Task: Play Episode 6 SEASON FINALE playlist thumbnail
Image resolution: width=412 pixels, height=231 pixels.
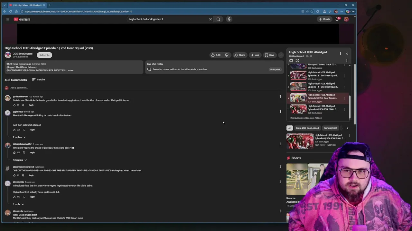Action: 298,109
